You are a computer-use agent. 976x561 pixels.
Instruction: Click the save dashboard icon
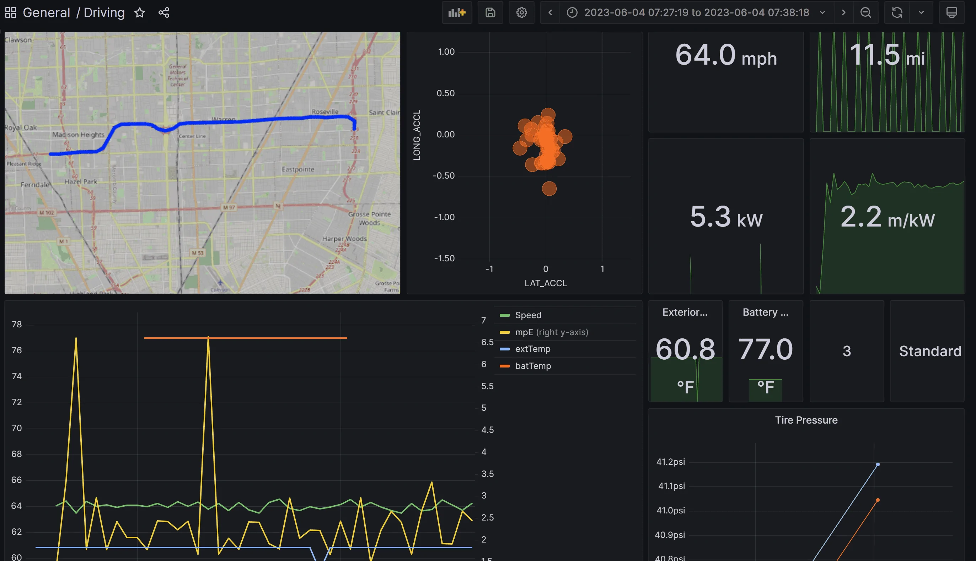pos(490,13)
